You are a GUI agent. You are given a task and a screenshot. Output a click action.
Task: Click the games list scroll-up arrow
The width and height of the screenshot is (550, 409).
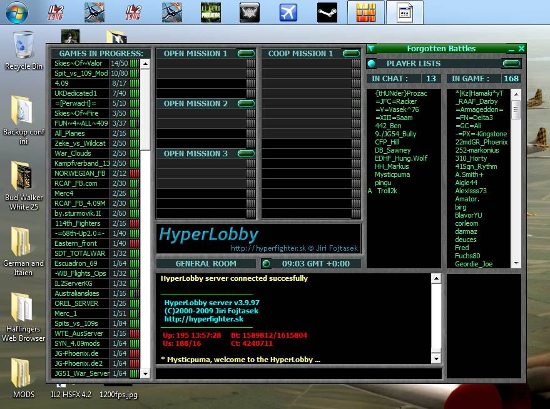pos(145,64)
